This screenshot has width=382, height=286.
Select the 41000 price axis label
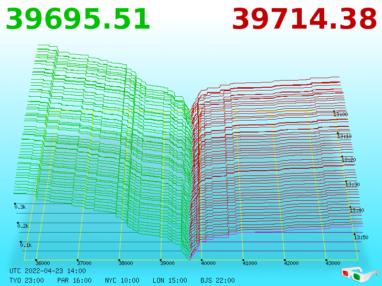tap(250, 263)
